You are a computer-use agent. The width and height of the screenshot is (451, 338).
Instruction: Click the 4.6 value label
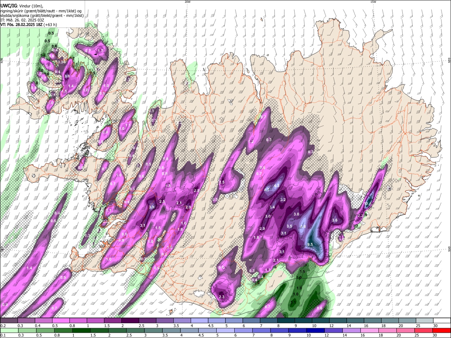pos(303,226)
